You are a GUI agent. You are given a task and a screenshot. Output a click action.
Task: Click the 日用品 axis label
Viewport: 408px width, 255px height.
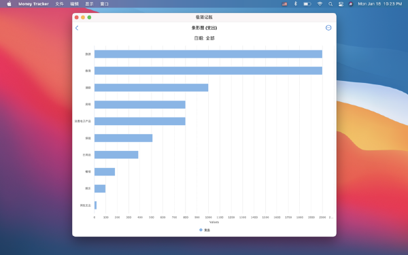86,155
